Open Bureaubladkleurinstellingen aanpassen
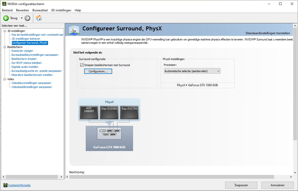The height and width of the screenshot is (191, 298). click(35, 55)
